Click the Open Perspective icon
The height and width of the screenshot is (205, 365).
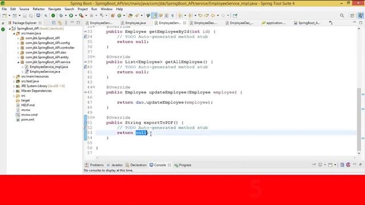click(x=352, y=15)
